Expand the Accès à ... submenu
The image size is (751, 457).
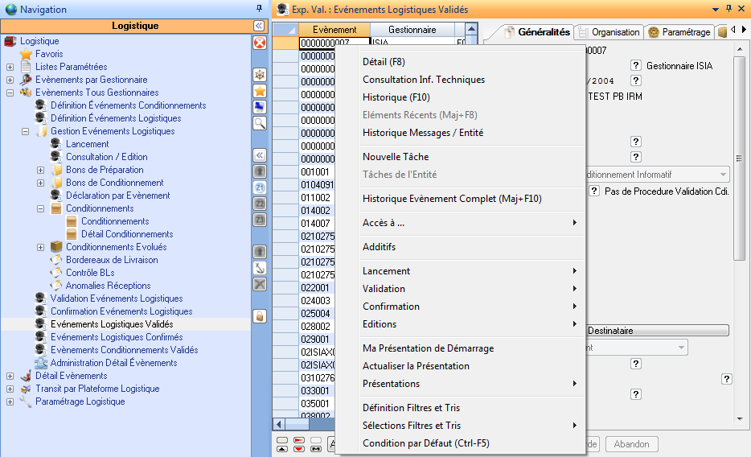pos(470,223)
